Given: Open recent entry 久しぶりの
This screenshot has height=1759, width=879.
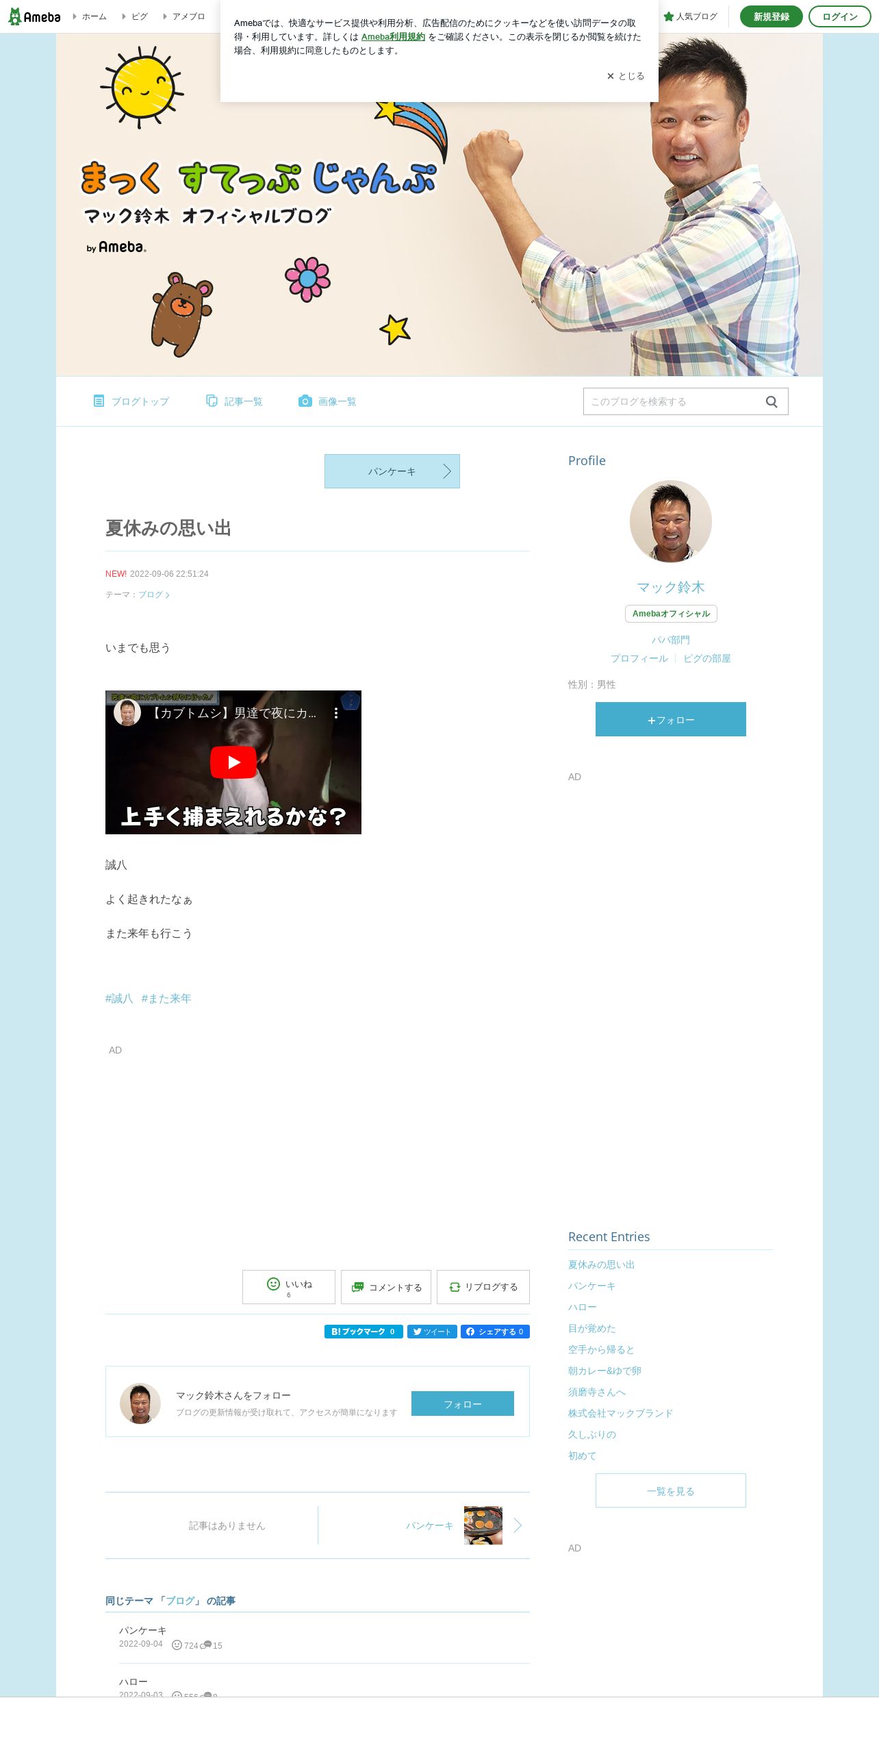Looking at the screenshot, I should [592, 1434].
